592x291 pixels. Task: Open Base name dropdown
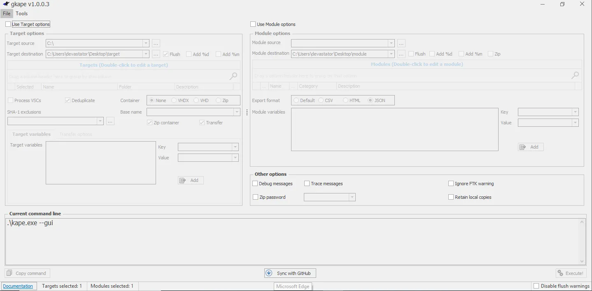point(237,112)
